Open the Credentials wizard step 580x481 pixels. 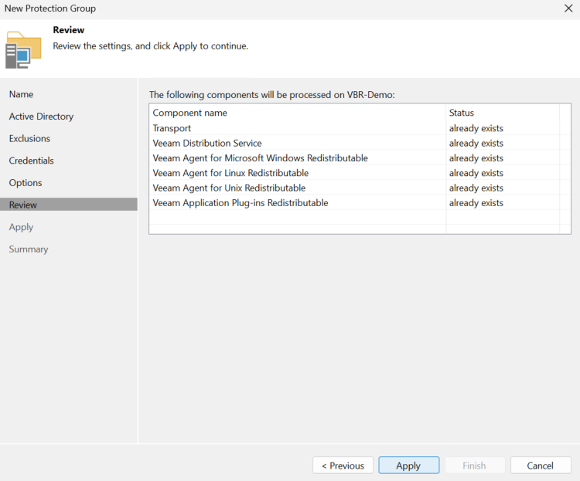click(32, 161)
